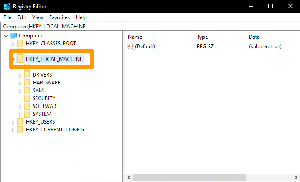Click the (Default) string value icon
The width and height of the screenshot is (300, 182).
coord(131,47)
